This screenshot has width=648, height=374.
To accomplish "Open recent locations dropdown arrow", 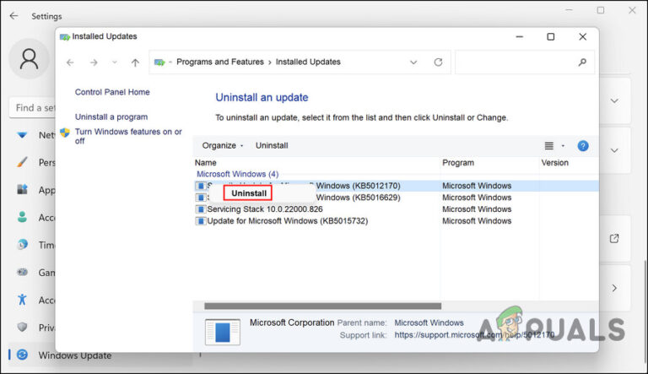I will click(115, 62).
